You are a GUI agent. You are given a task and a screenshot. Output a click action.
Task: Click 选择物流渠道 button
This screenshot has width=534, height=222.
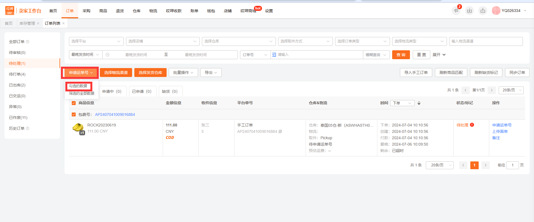coord(116,73)
